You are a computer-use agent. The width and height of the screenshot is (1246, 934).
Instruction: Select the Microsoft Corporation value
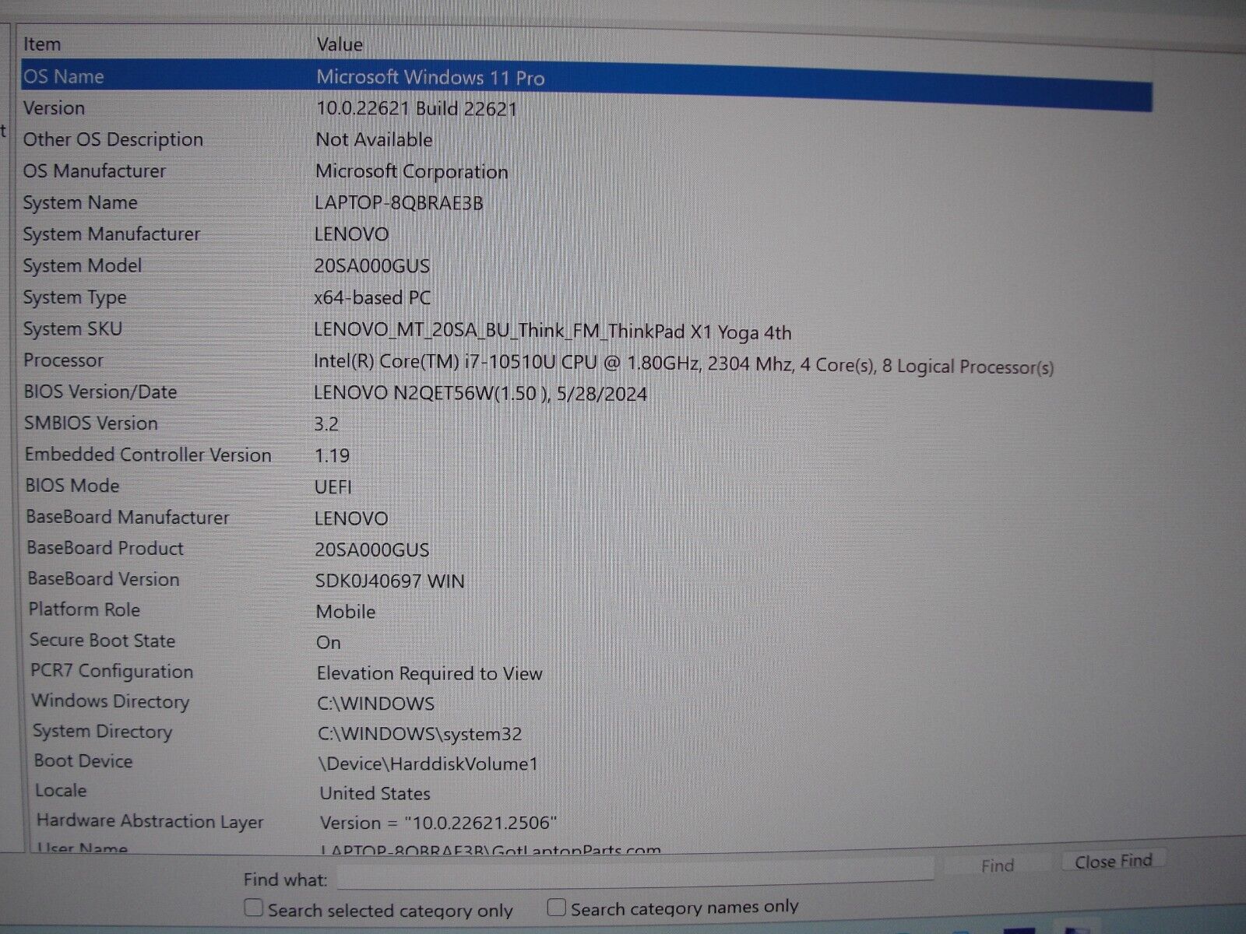pyautogui.click(x=411, y=171)
